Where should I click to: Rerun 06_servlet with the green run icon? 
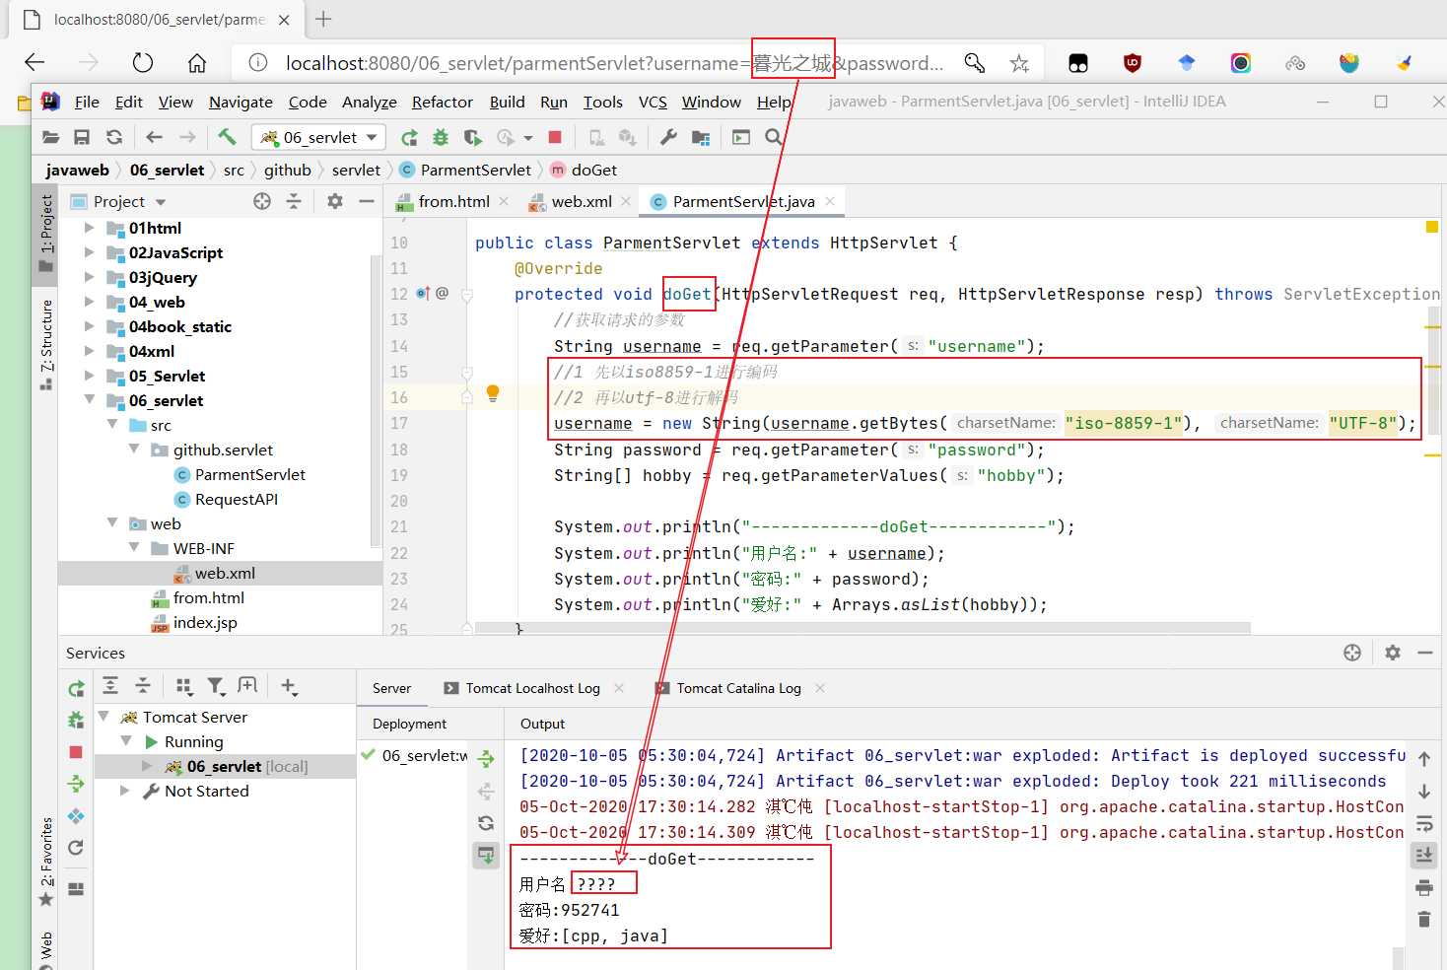[x=409, y=138]
